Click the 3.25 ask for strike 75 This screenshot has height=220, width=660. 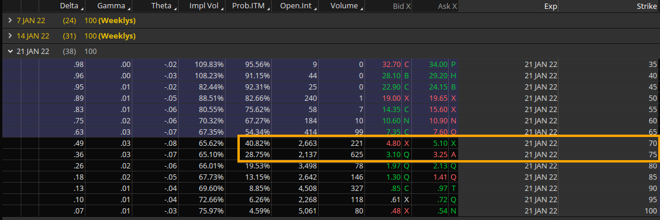tap(440, 155)
